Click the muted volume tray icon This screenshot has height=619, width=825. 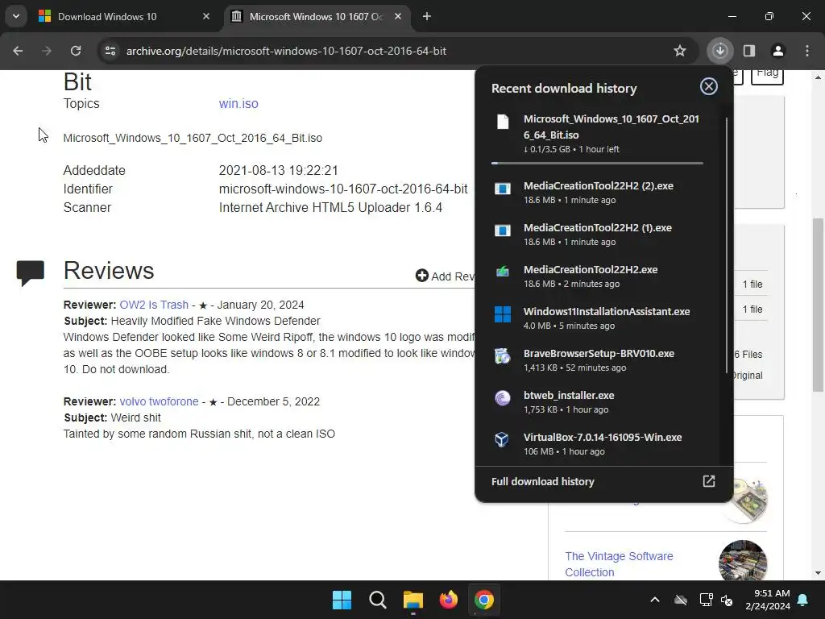(728, 600)
